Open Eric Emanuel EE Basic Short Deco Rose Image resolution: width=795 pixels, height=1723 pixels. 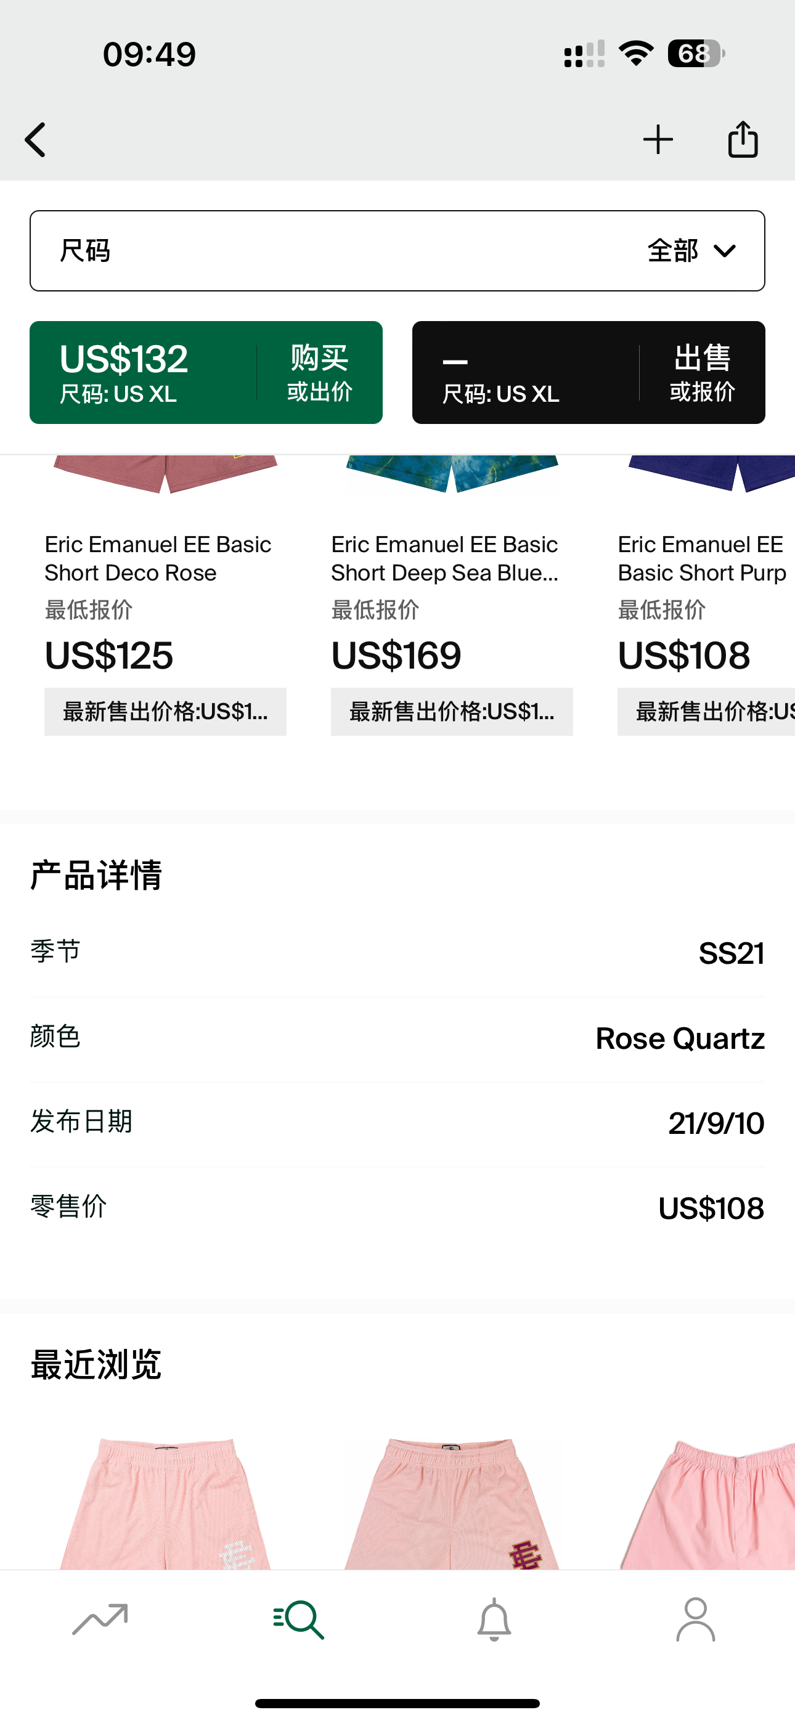158,558
